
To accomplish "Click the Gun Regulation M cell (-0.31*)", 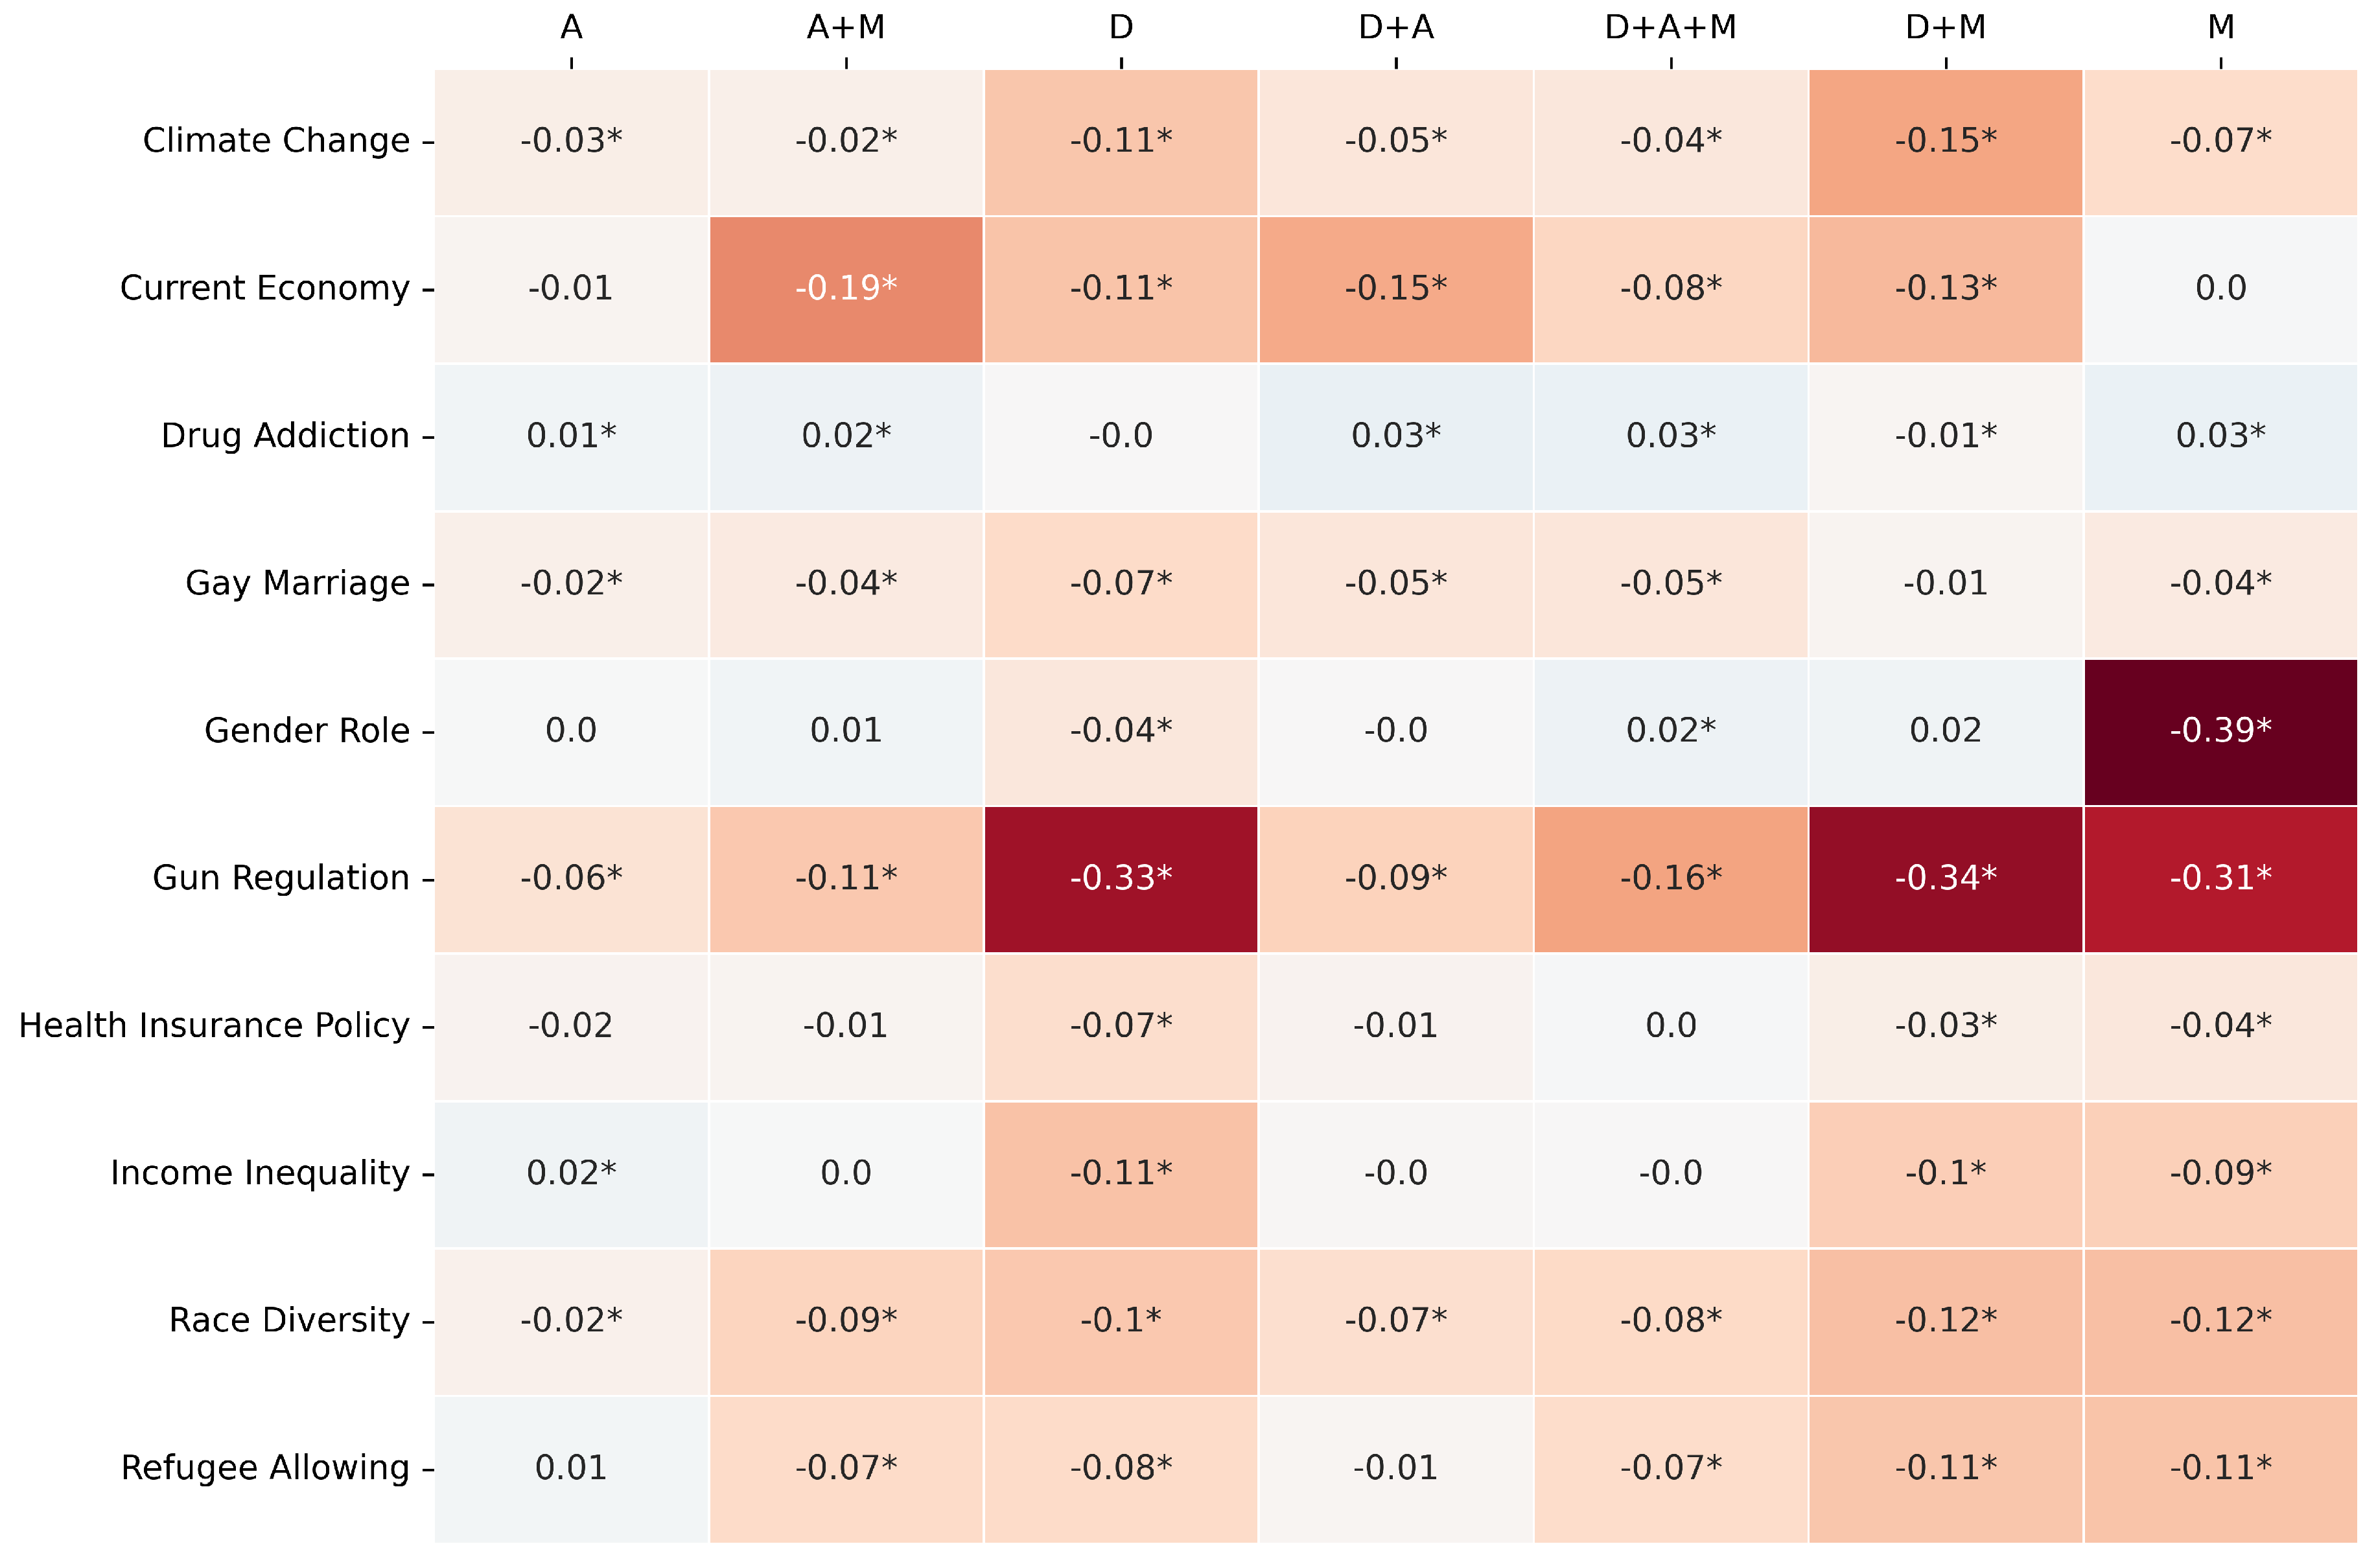I will (2219, 878).
